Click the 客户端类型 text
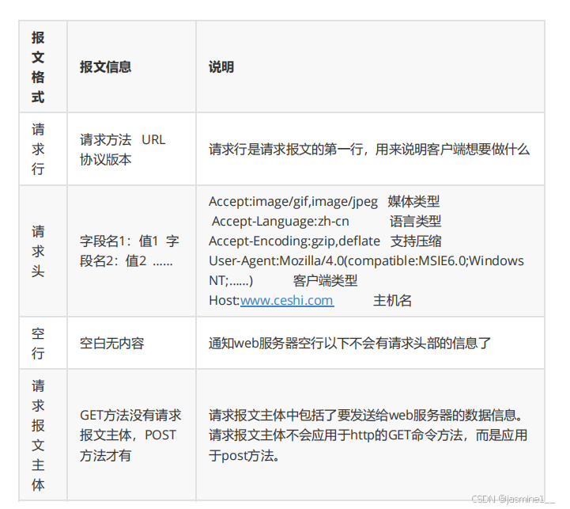The image size is (570, 509). click(326, 281)
